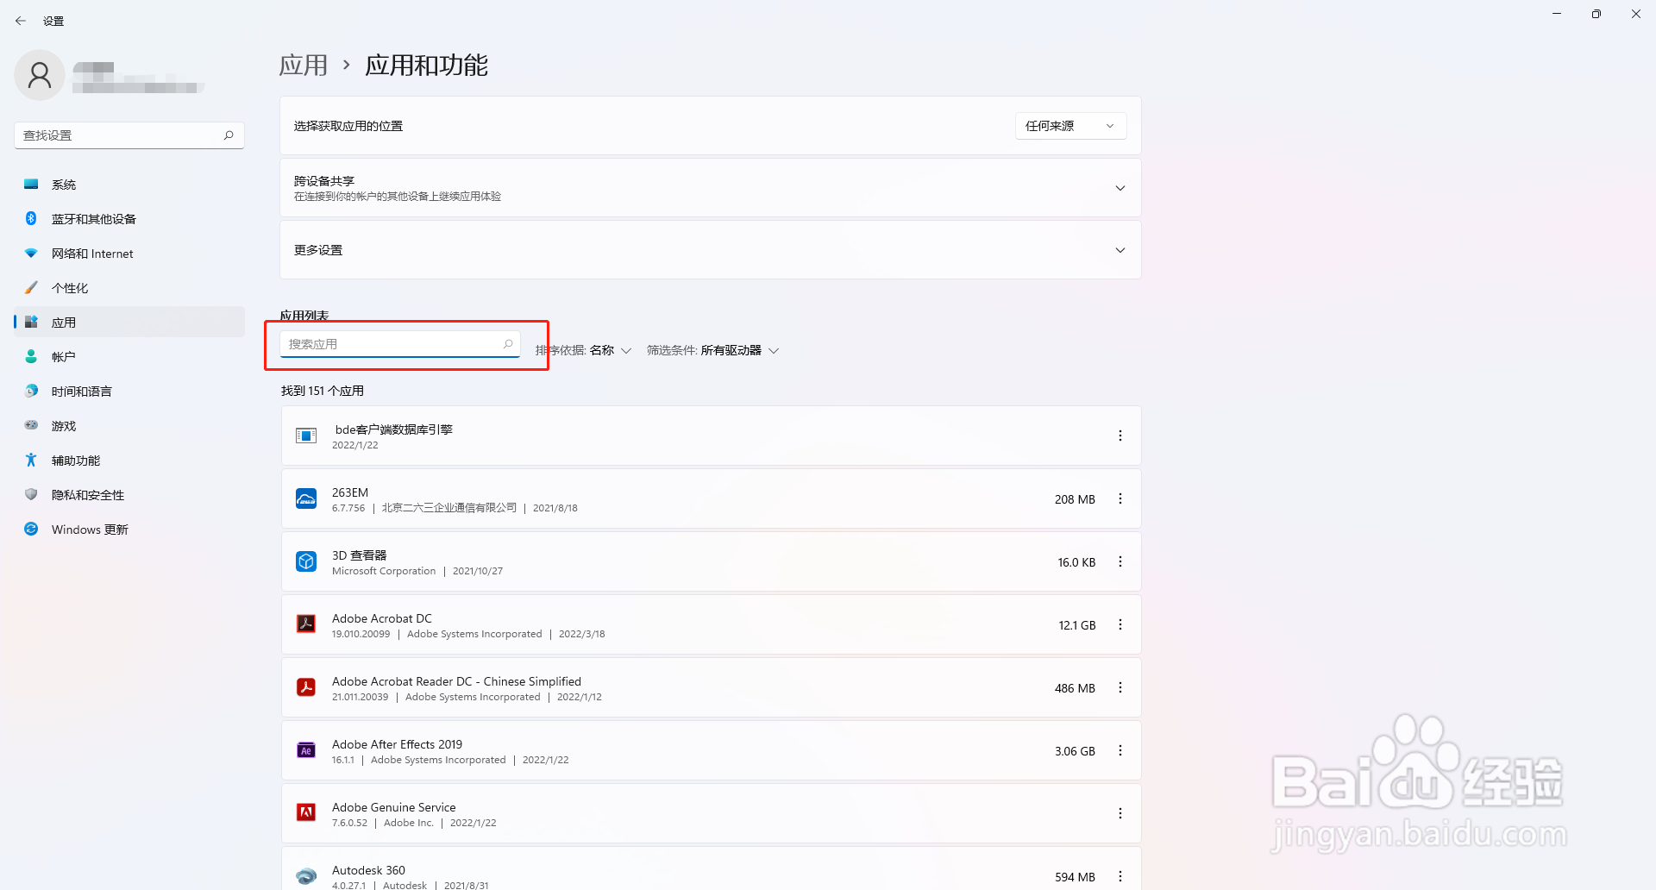The height and width of the screenshot is (890, 1656).
Task: Open the 系统 settings category
Action: click(x=129, y=185)
